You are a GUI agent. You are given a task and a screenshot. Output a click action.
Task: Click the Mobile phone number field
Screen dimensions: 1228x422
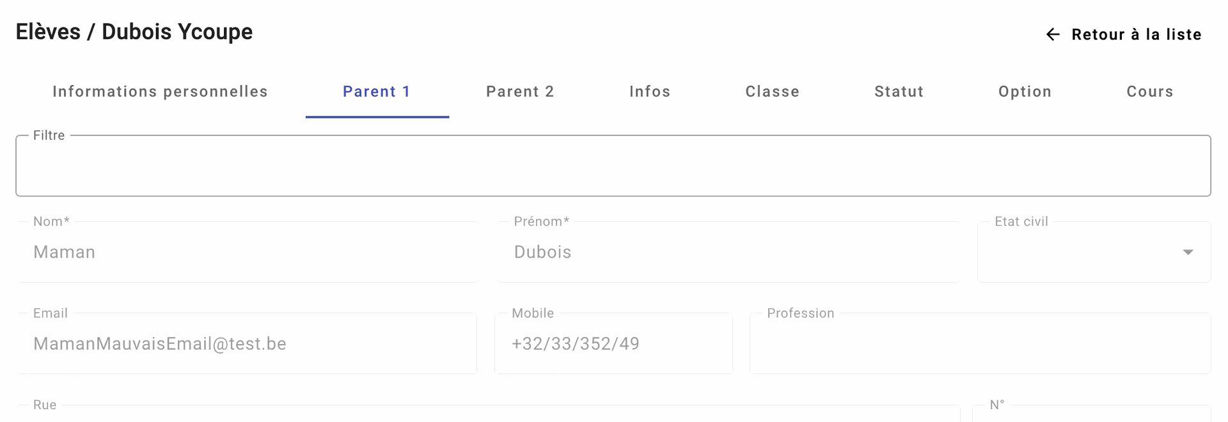(x=613, y=344)
